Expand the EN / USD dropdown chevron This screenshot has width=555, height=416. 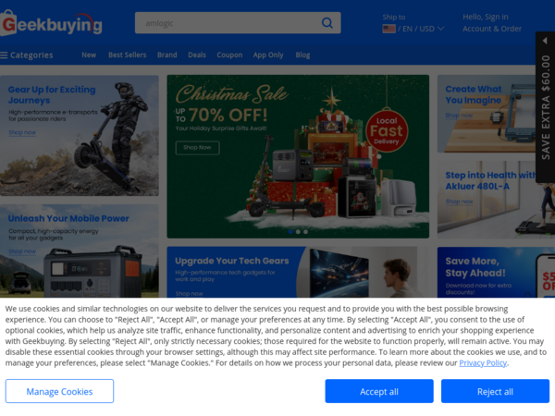(441, 29)
